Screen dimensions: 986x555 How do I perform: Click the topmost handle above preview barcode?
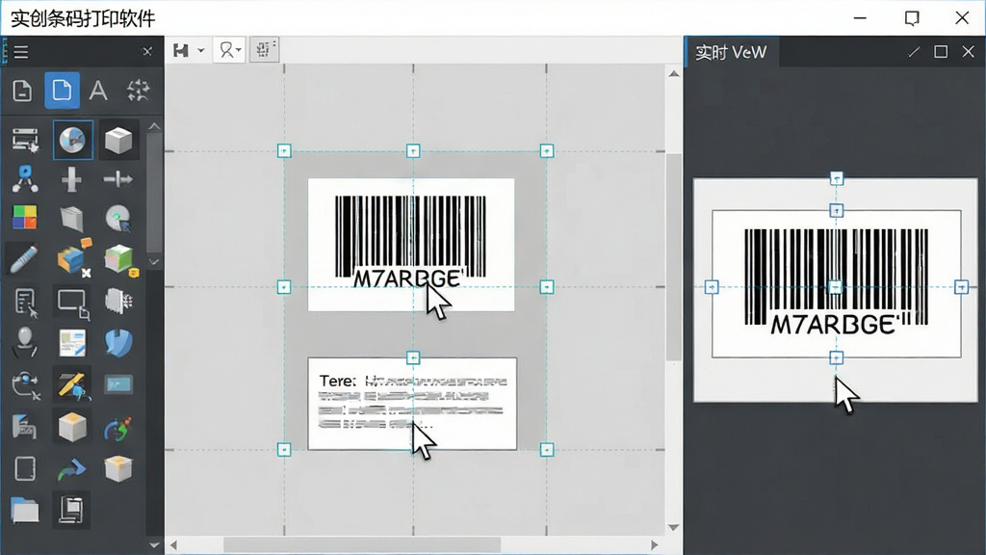[x=837, y=178]
